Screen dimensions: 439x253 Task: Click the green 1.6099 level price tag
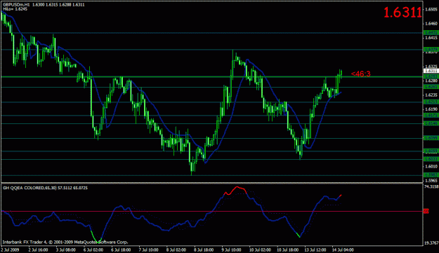[x=431, y=138]
